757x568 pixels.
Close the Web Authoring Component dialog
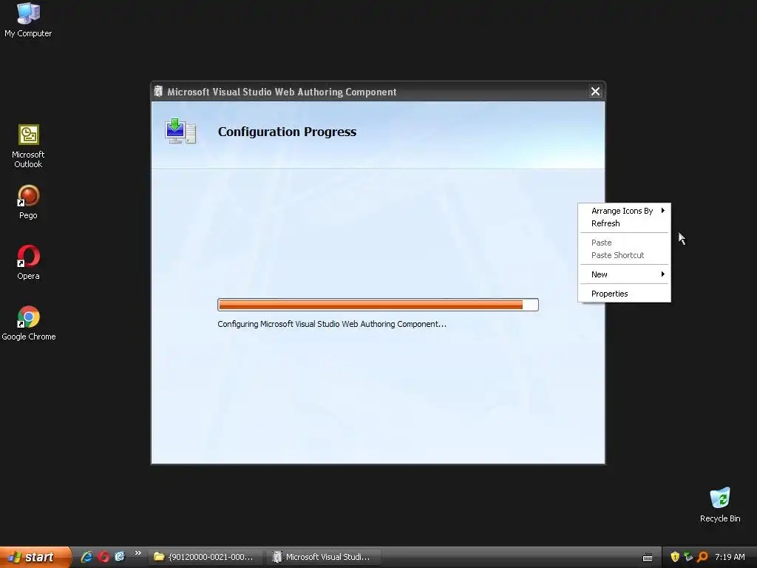(595, 91)
